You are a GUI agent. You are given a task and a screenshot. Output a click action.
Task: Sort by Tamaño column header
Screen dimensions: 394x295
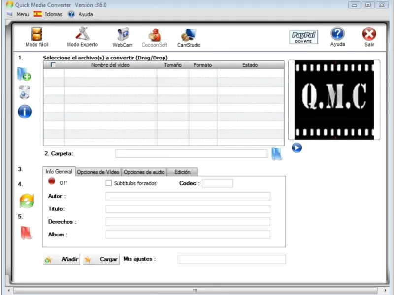(173, 65)
